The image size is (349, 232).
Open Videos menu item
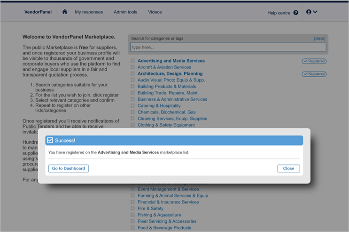pos(155,12)
